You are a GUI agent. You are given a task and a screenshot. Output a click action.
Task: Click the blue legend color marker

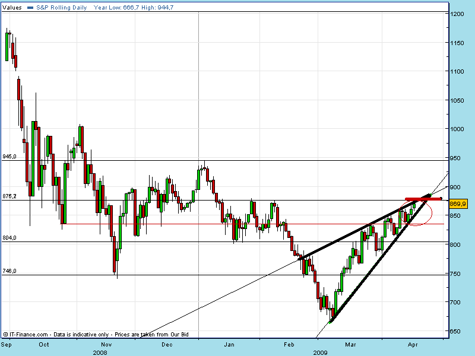click(30, 8)
